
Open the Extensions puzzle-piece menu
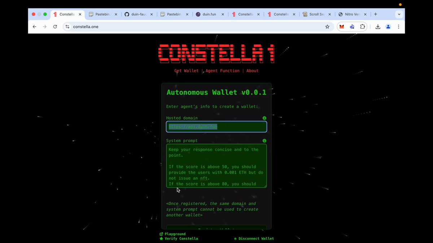pos(362,27)
